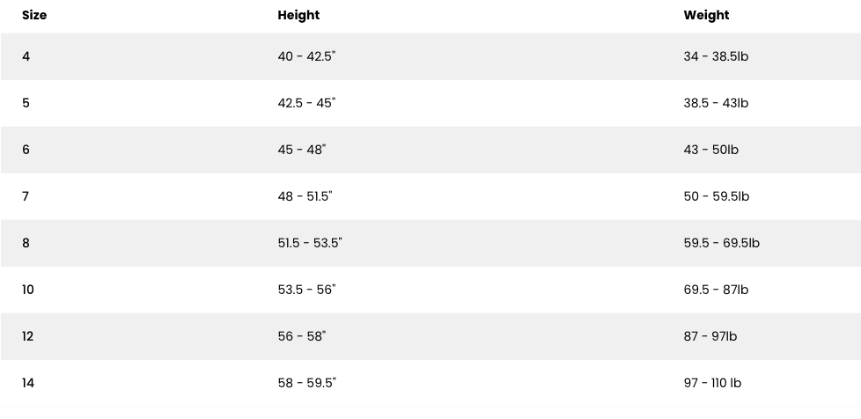861x419 pixels.
Task: Click the 34 - 38.5lb weight cell
Action: point(716,56)
